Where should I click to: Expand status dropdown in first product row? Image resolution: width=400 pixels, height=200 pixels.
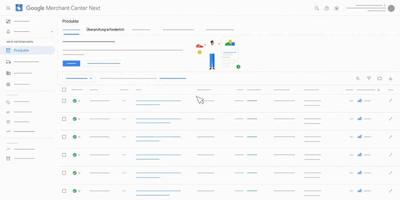[x=80, y=101]
